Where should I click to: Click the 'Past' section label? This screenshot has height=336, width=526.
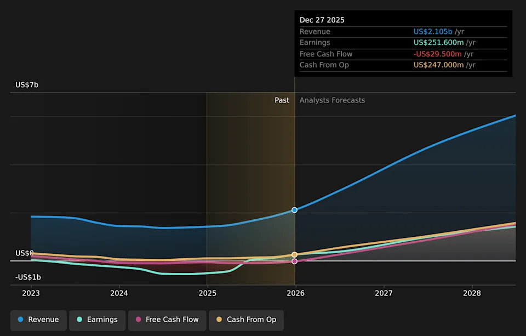282,100
